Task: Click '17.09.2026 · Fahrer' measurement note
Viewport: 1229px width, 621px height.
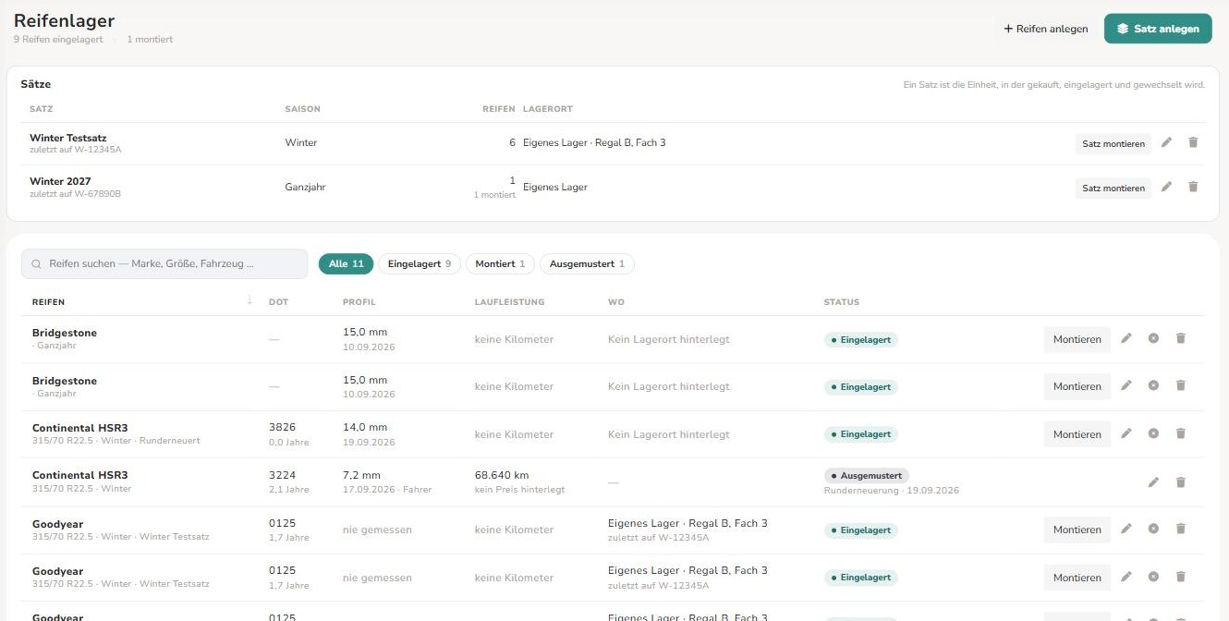Action: [x=386, y=490]
